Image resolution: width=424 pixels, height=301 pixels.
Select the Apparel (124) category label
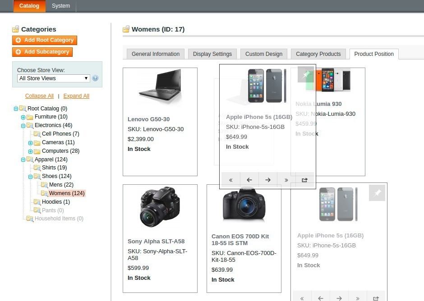51,160
